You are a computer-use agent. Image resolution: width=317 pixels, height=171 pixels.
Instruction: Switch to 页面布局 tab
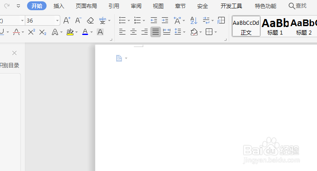86,6
